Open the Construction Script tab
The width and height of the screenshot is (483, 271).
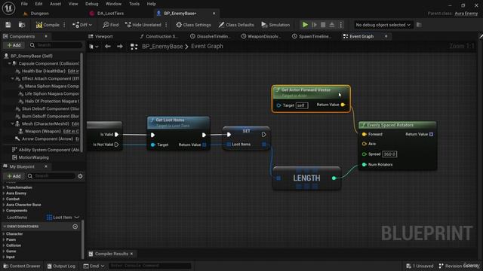click(x=158, y=36)
